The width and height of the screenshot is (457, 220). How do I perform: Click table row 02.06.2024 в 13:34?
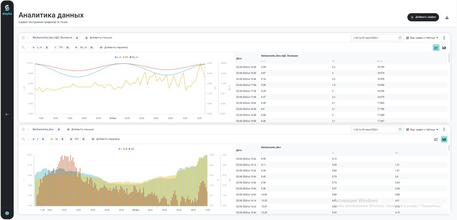point(341,177)
